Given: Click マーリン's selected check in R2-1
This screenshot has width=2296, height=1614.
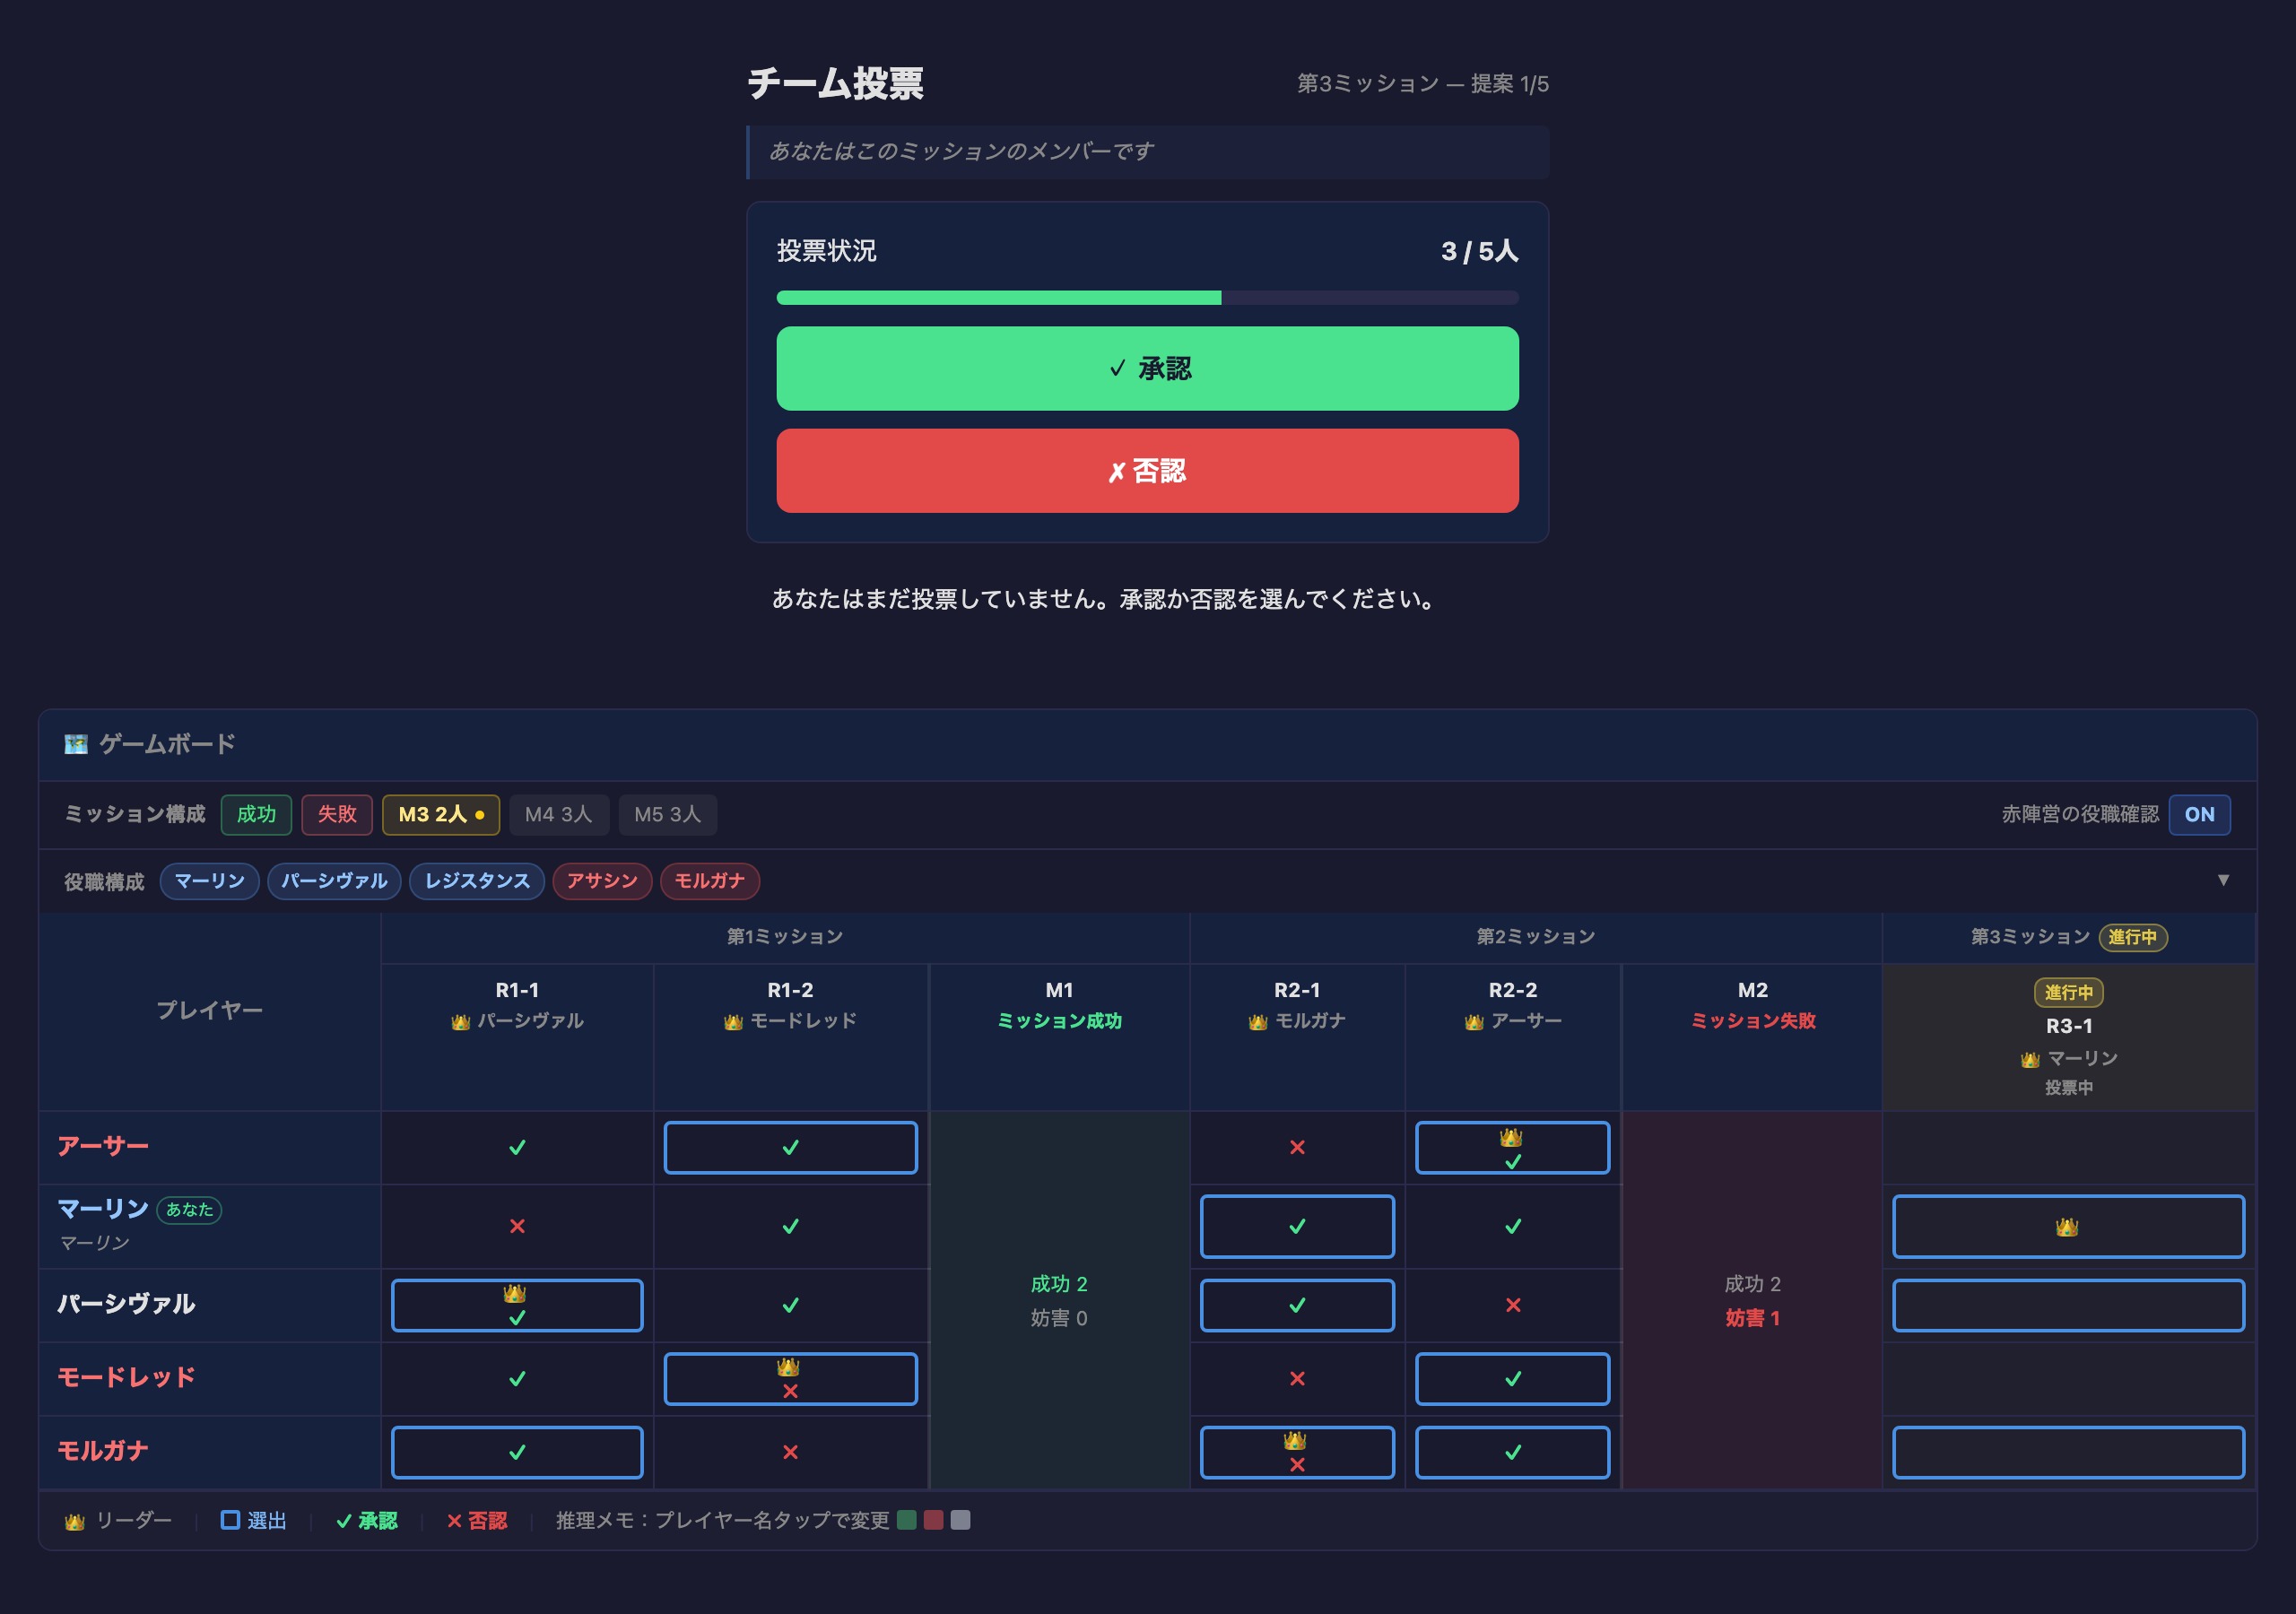Looking at the screenshot, I should (1297, 1227).
